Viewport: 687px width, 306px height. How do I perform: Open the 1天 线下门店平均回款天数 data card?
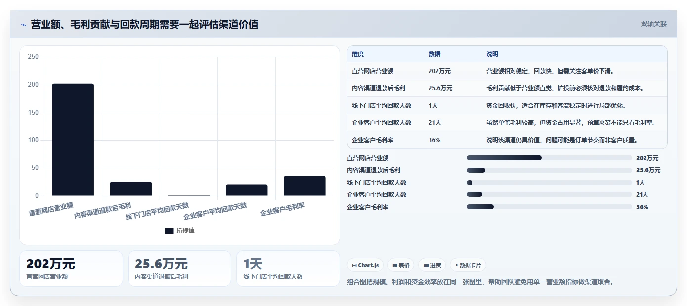[x=288, y=268]
